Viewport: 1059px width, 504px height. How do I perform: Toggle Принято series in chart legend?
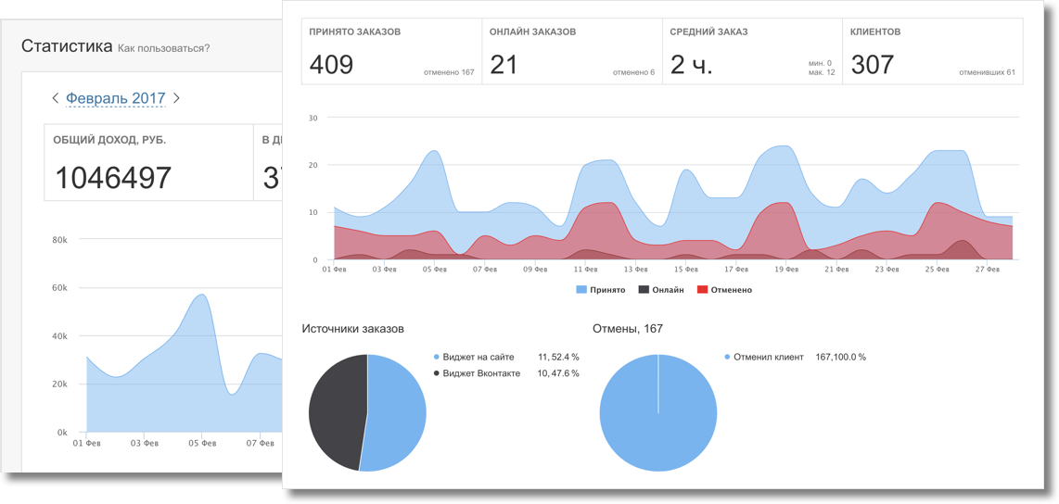click(600, 289)
